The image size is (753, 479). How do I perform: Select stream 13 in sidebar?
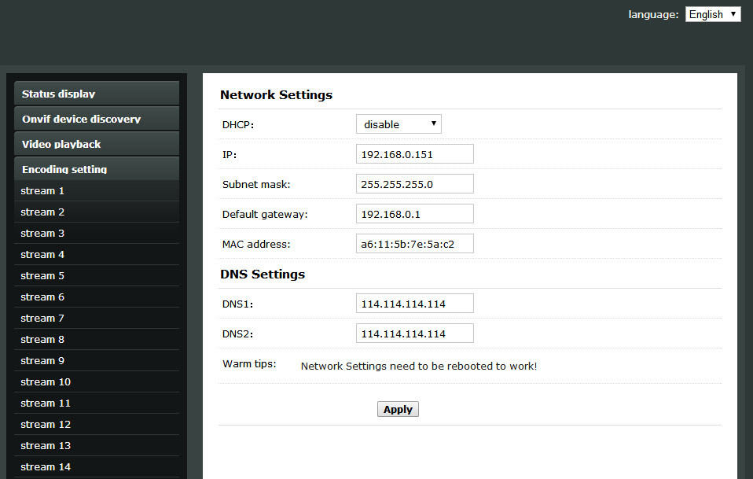pyautogui.click(x=97, y=445)
